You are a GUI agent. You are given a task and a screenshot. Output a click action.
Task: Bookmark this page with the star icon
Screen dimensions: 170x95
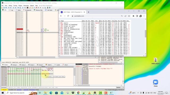click(129, 16)
